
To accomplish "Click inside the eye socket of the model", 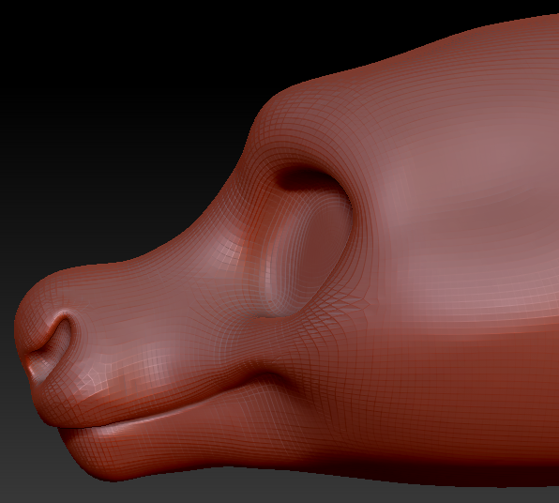I will point(310,242).
